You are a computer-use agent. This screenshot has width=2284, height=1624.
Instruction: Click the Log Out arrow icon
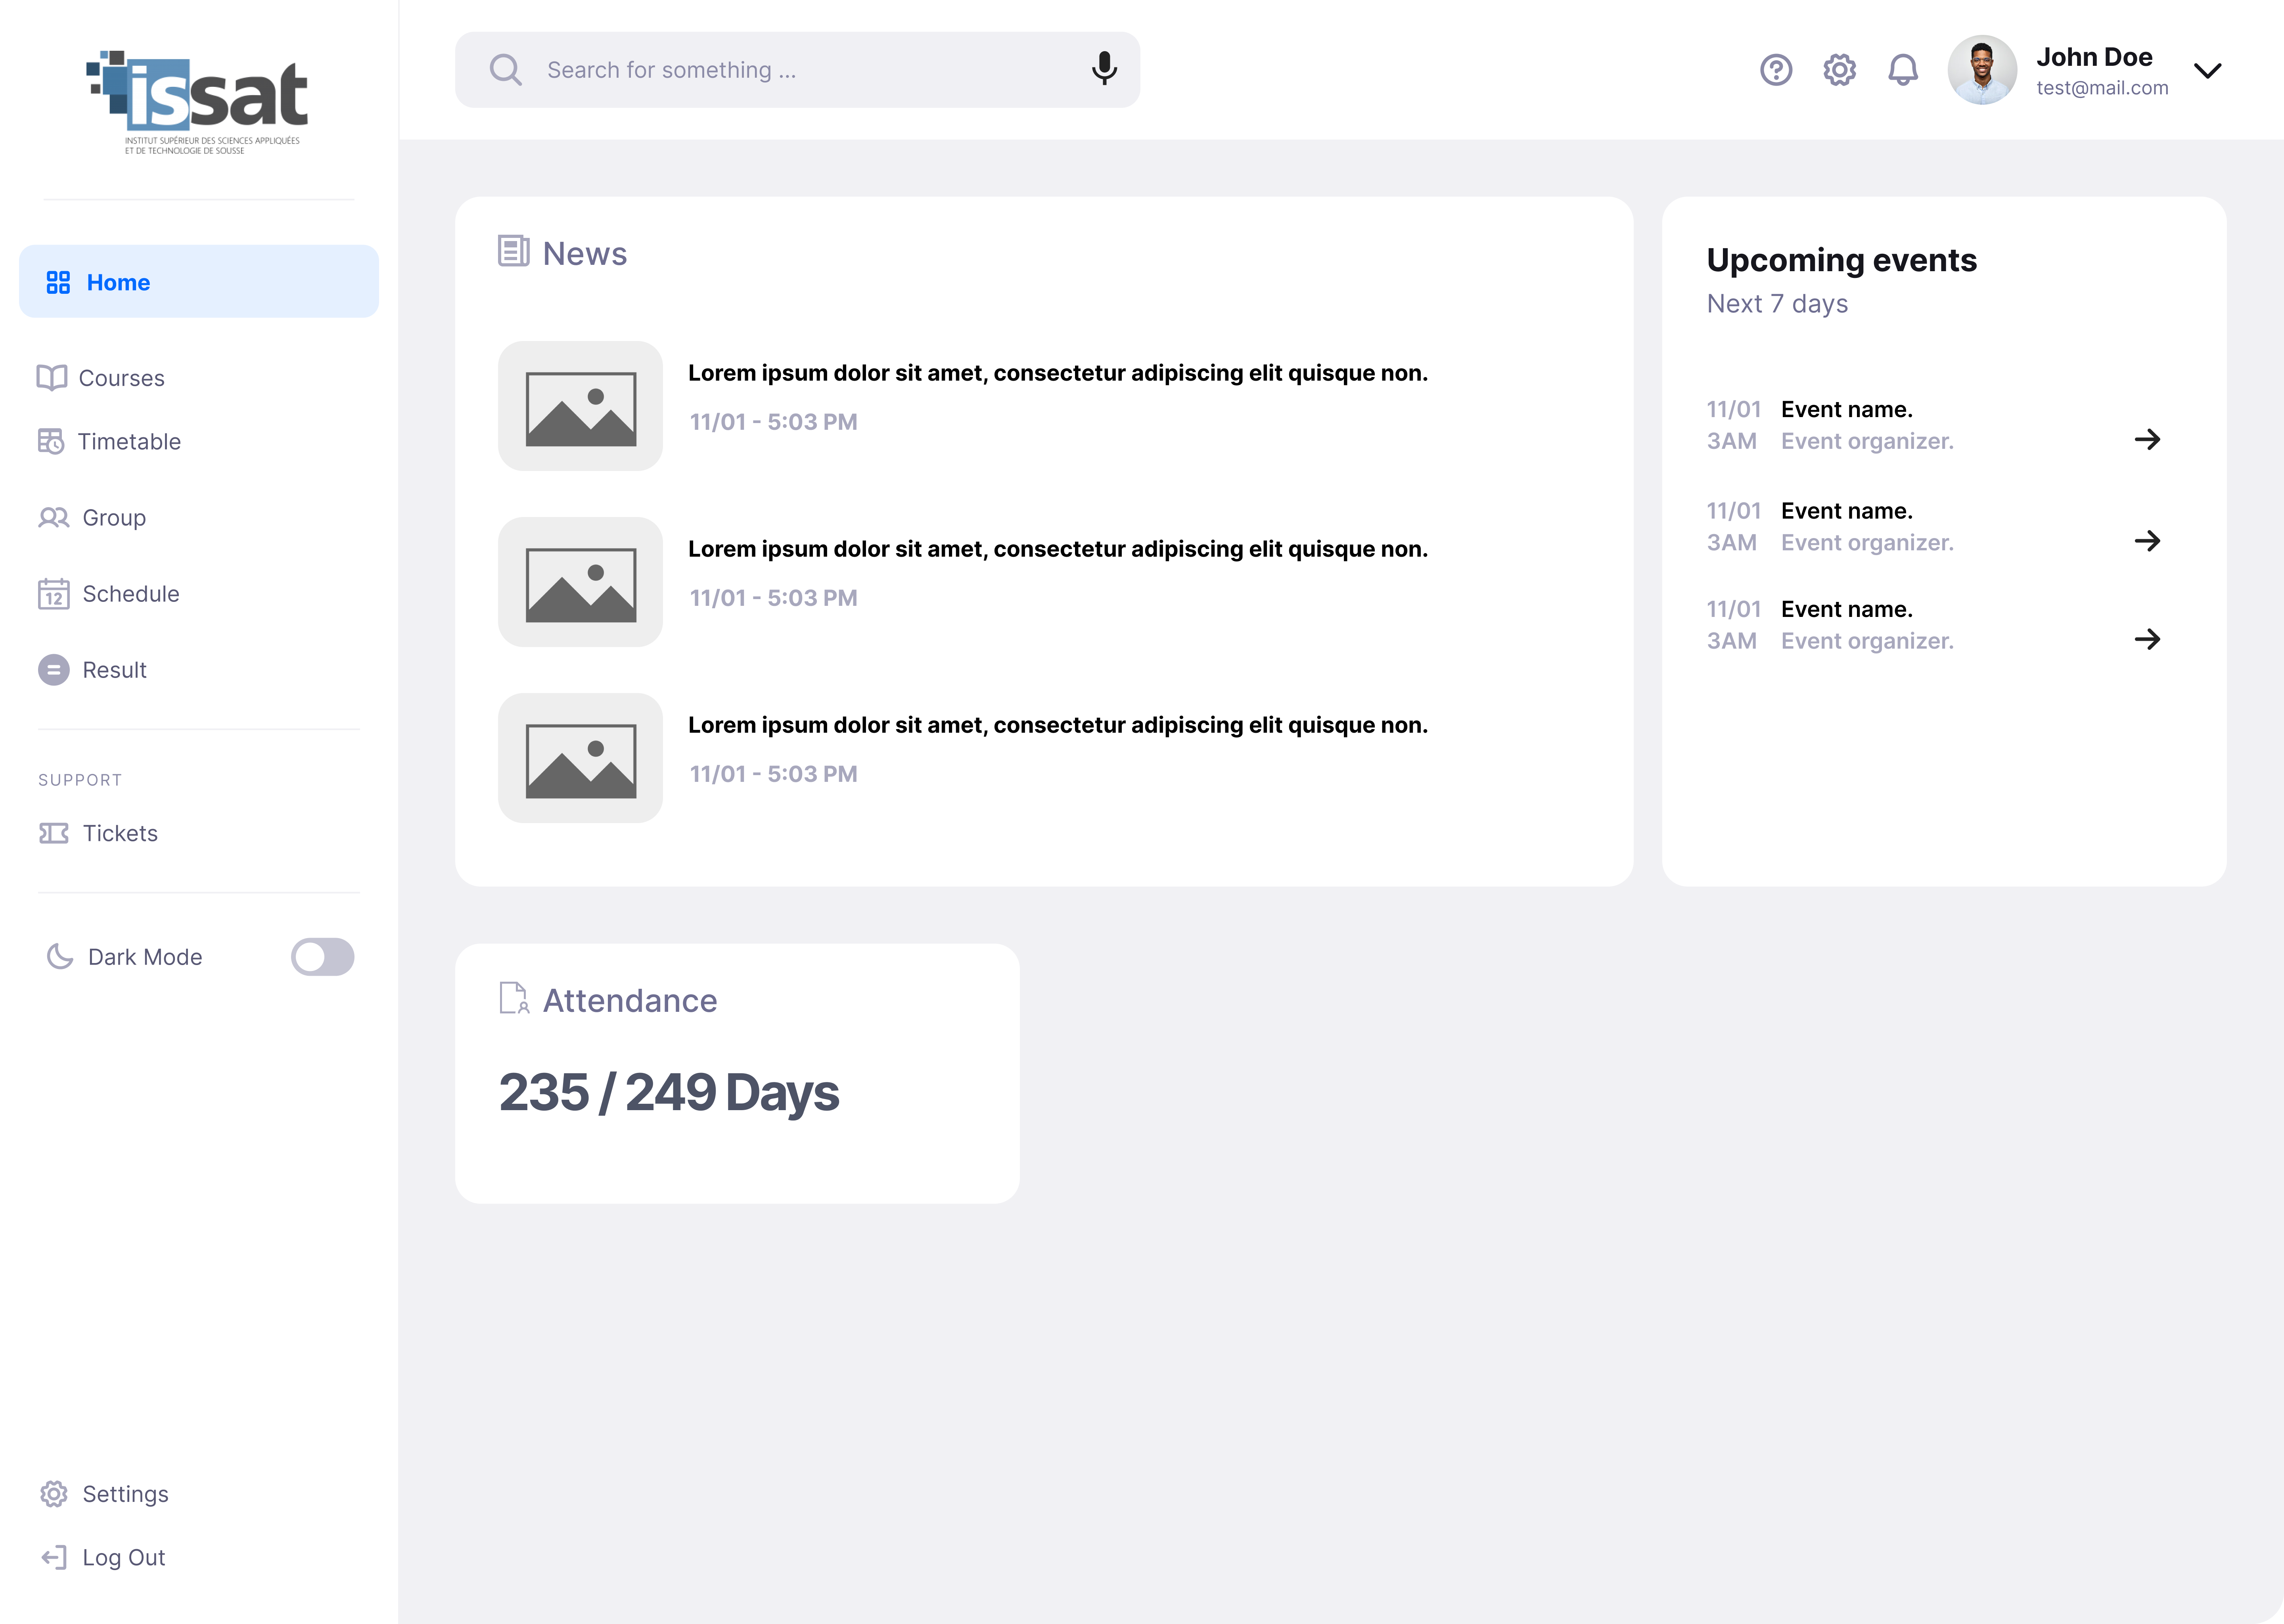coord(54,1557)
